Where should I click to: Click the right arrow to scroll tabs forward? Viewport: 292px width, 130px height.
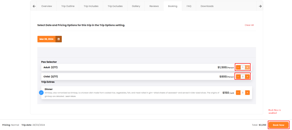click(x=260, y=6)
